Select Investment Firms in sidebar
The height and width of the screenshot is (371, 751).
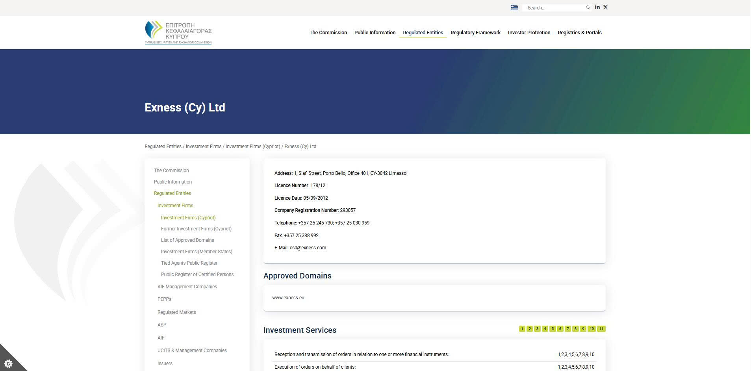point(175,206)
